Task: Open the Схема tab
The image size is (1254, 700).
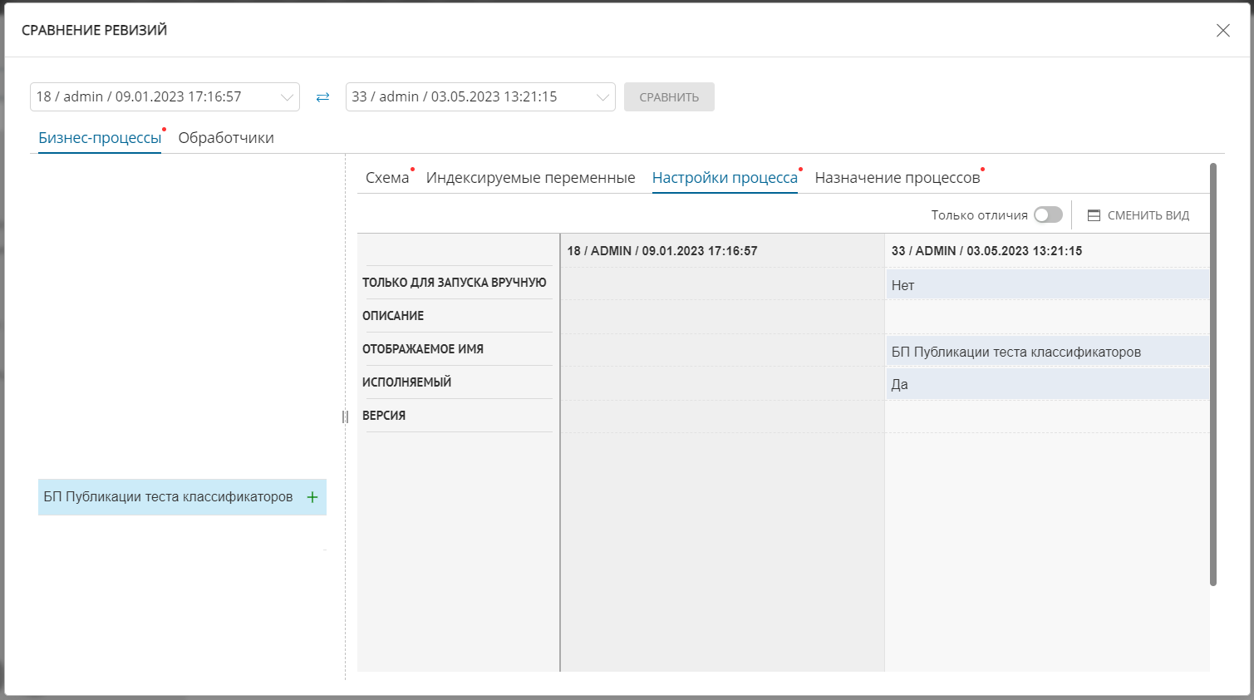Action: [x=387, y=178]
